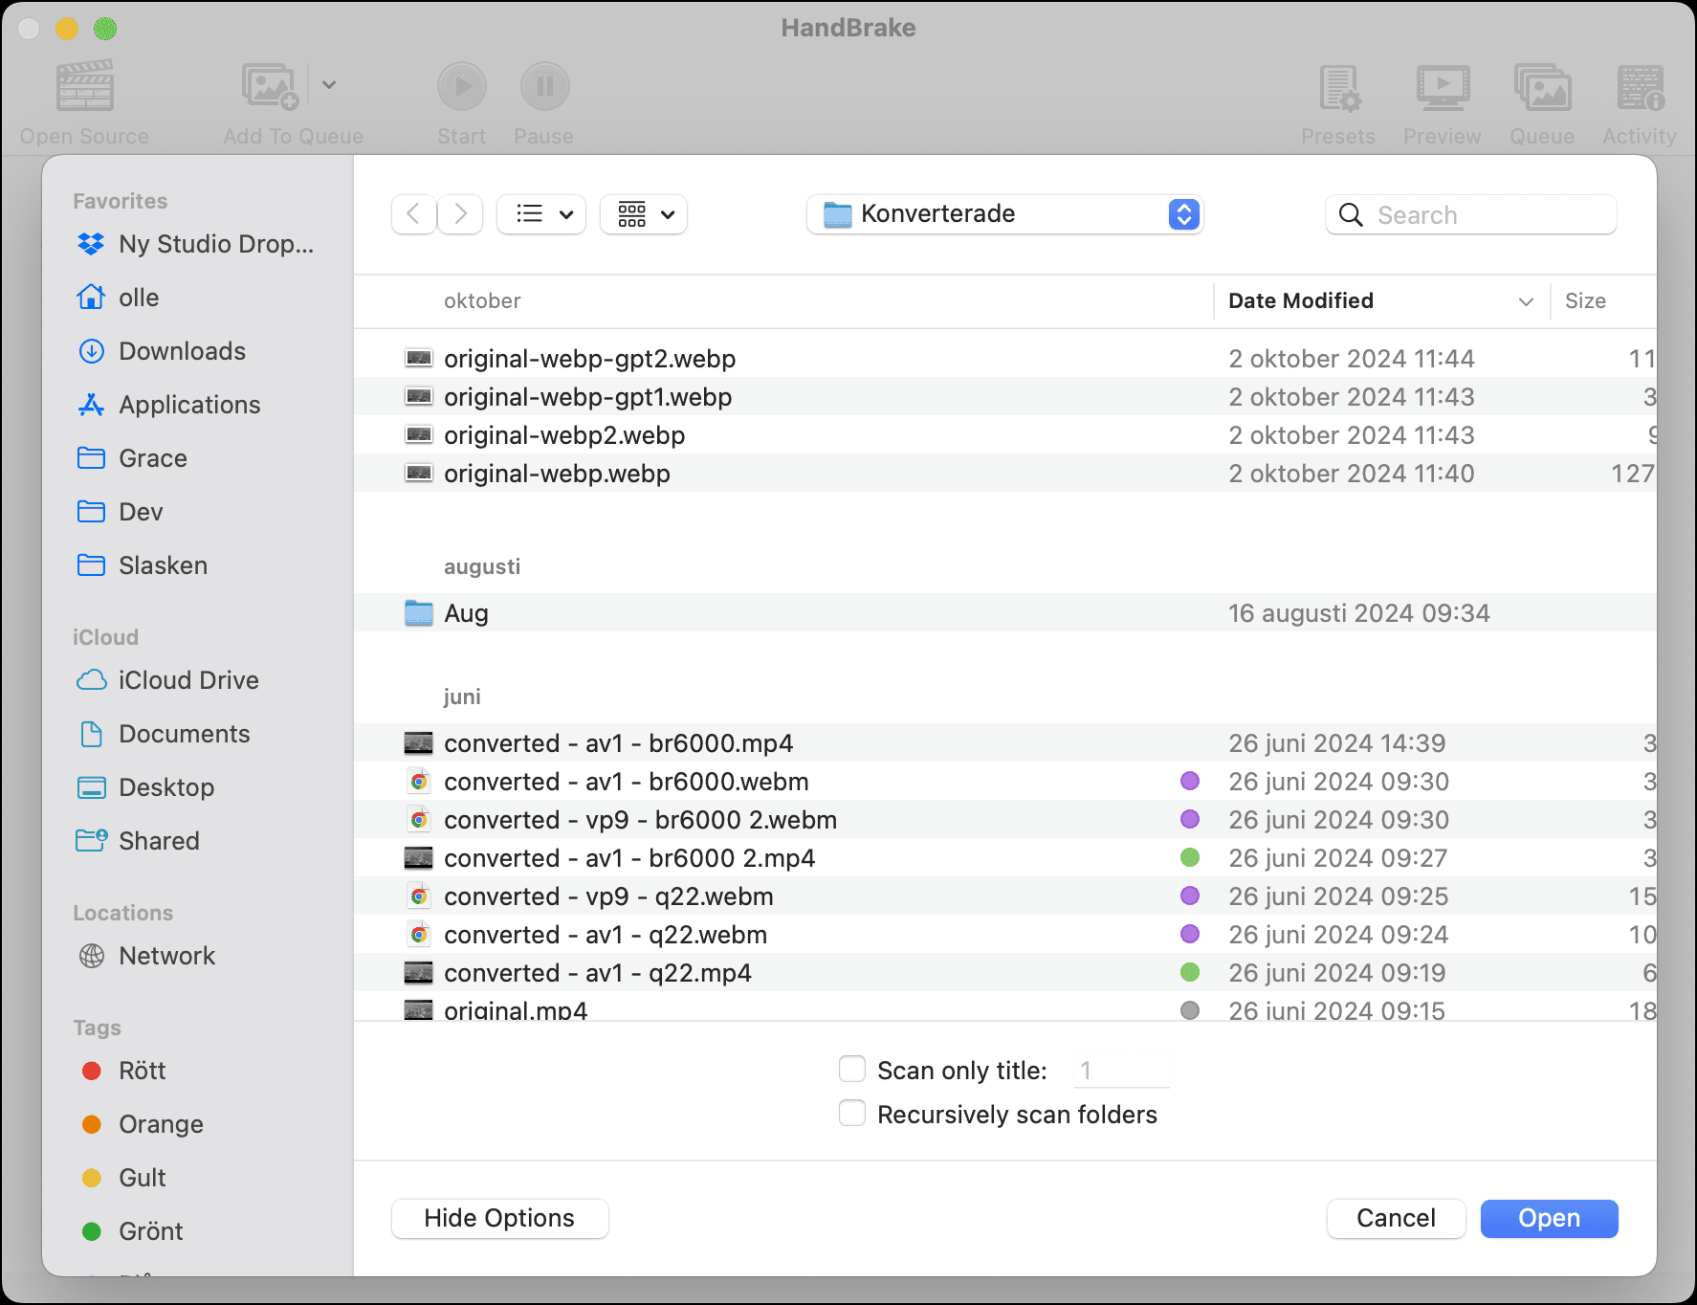
Task: Open Downloads in the sidebar
Action: click(x=182, y=351)
